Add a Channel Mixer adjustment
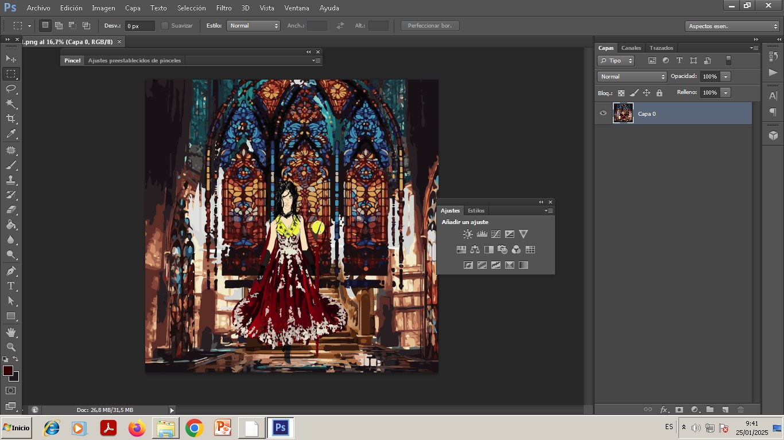784x440 pixels. [x=516, y=249]
